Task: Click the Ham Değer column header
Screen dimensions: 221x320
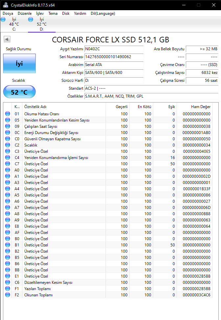Action: point(194,107)
